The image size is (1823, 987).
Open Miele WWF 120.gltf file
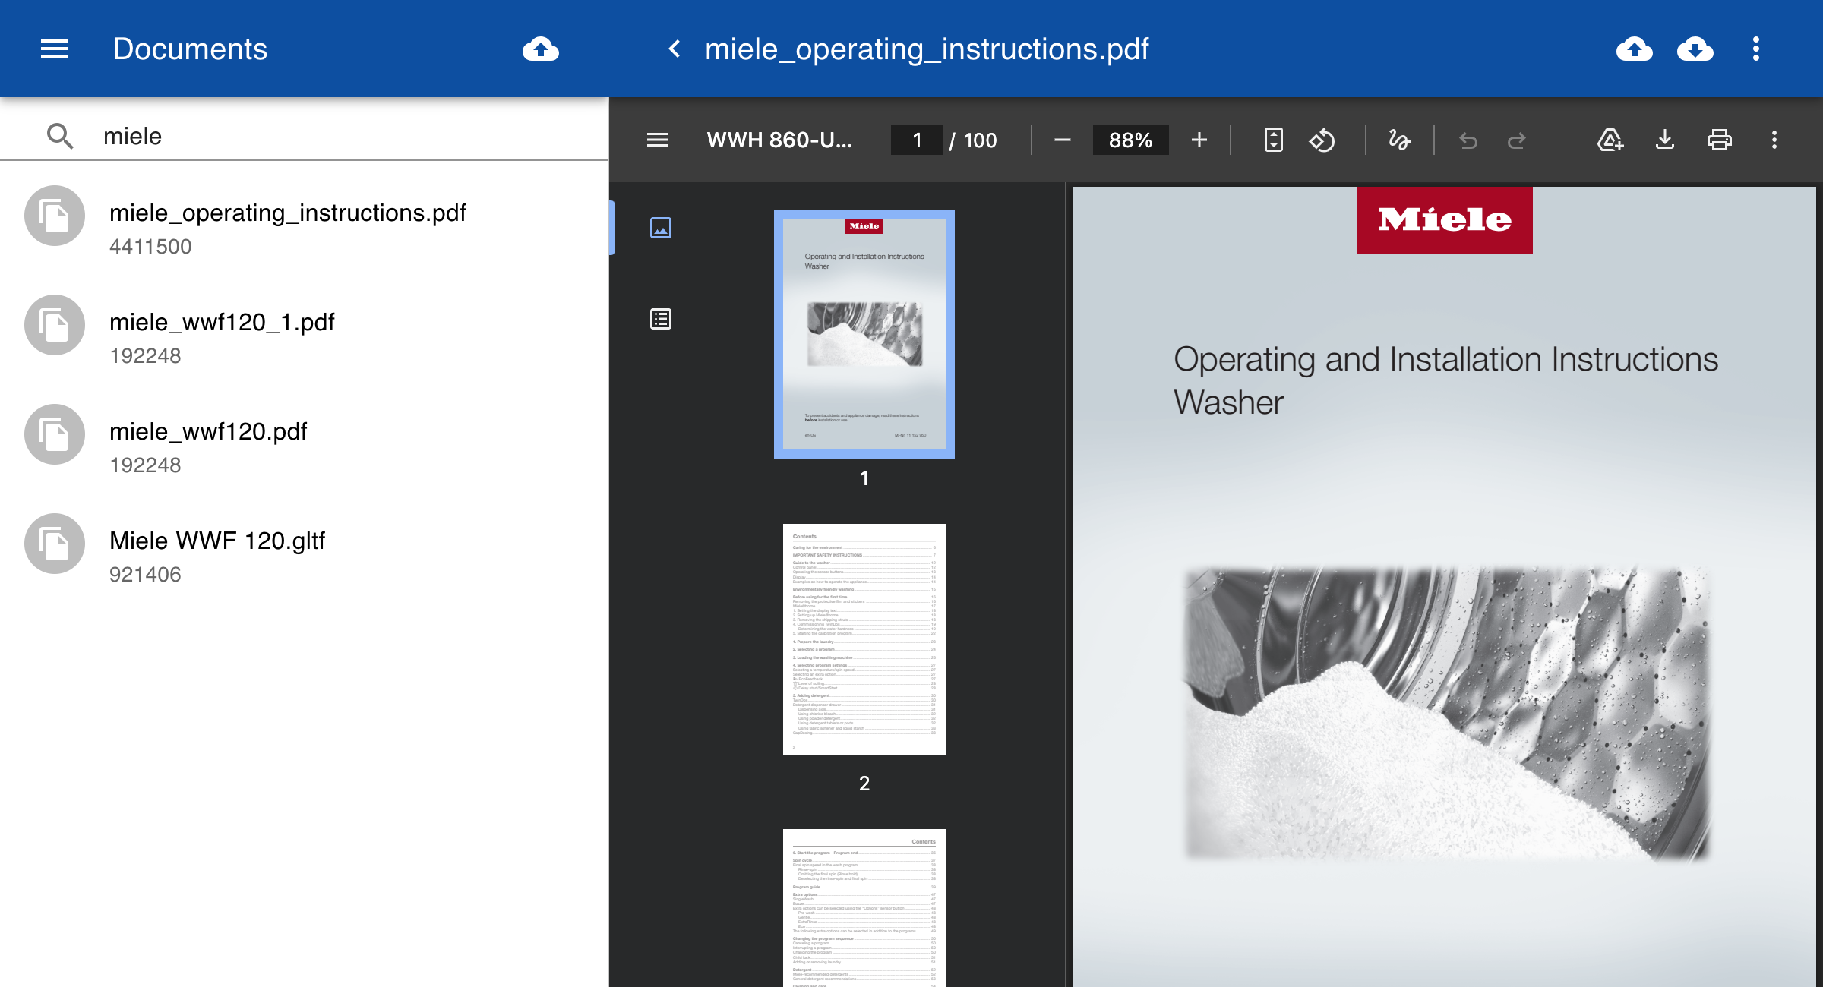304,556
